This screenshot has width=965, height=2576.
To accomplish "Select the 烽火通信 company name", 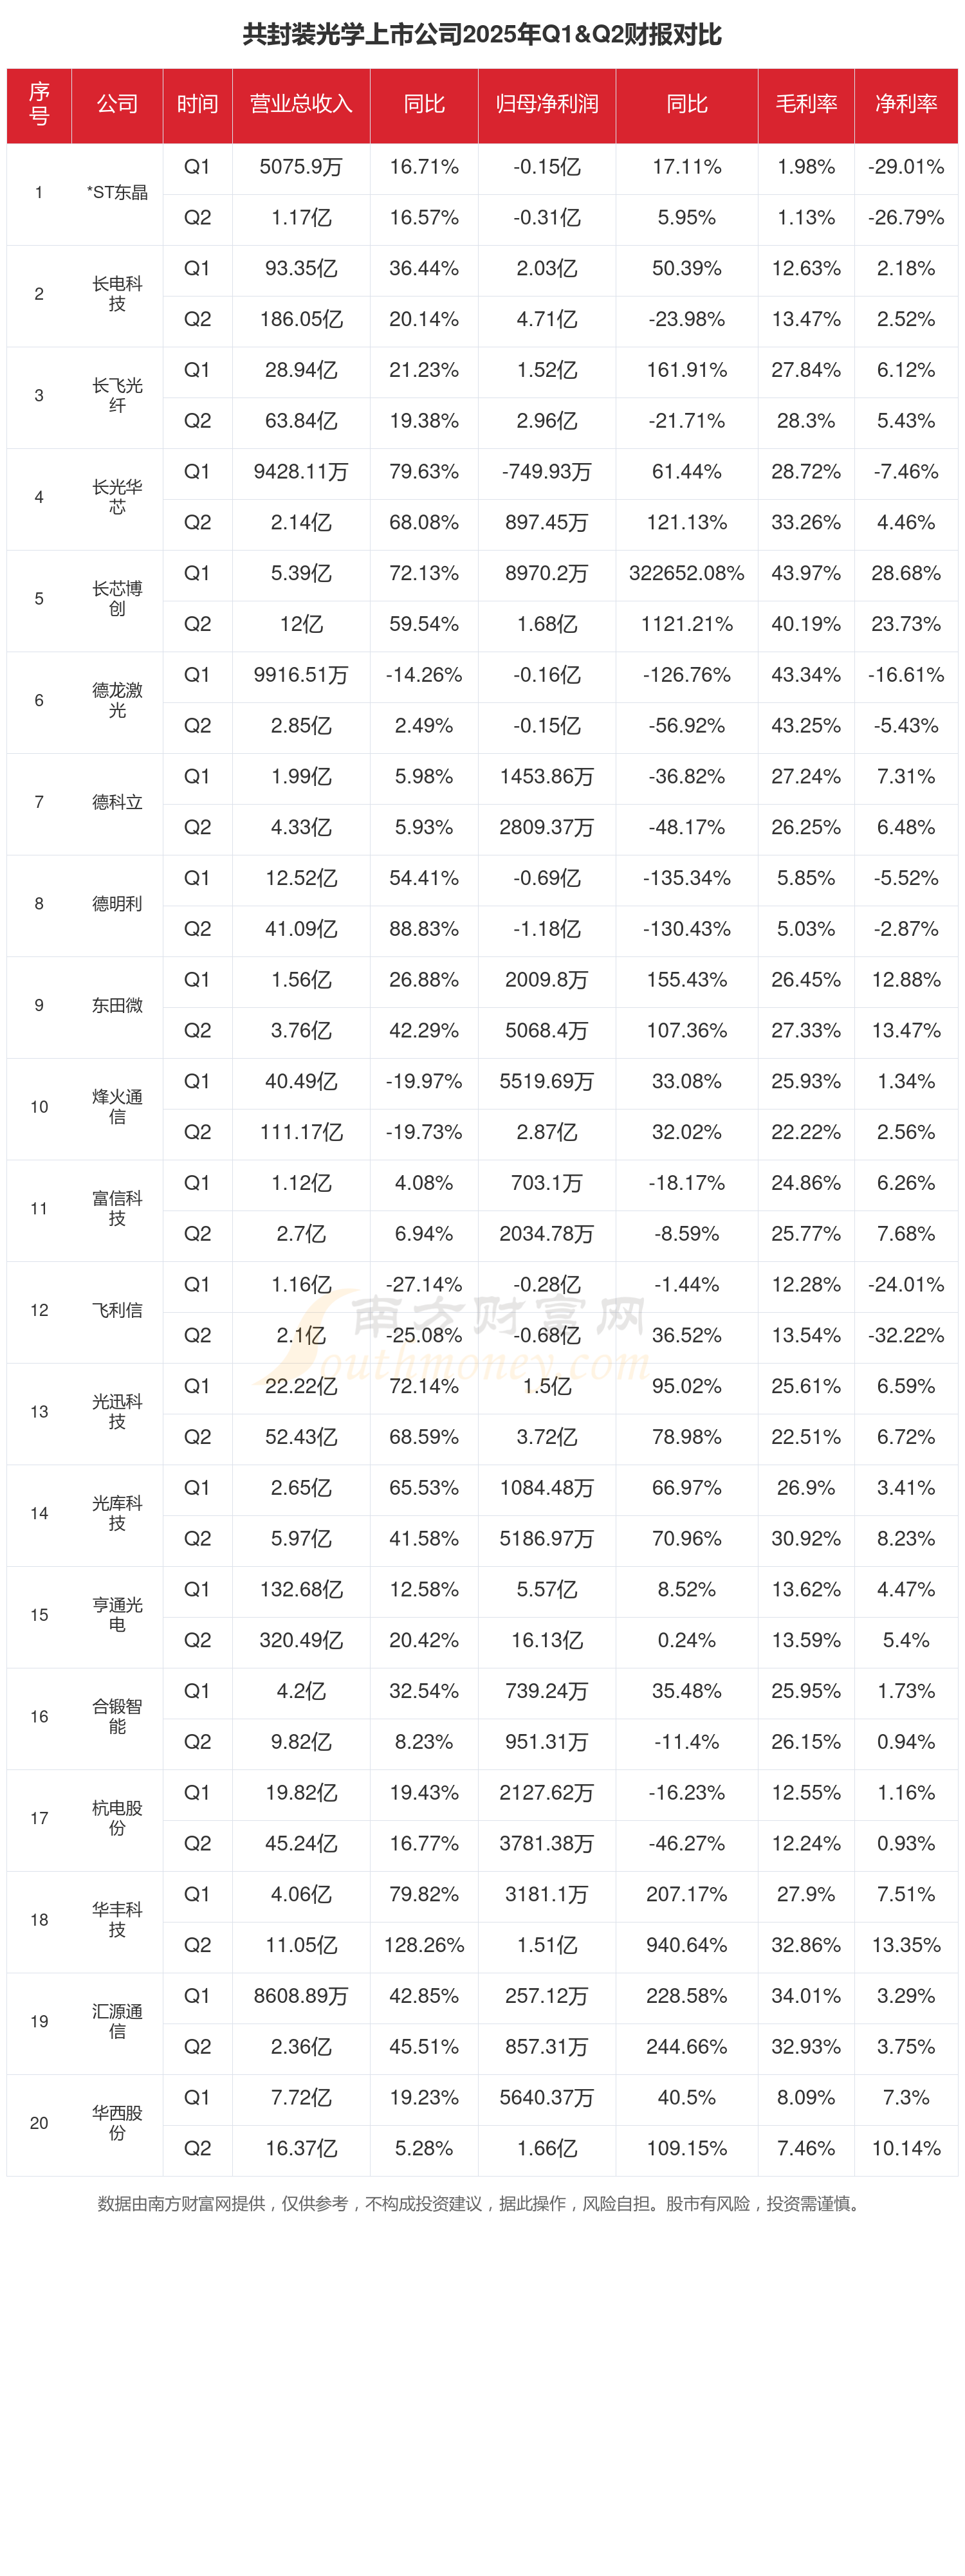I will [x=117, y=1107].
